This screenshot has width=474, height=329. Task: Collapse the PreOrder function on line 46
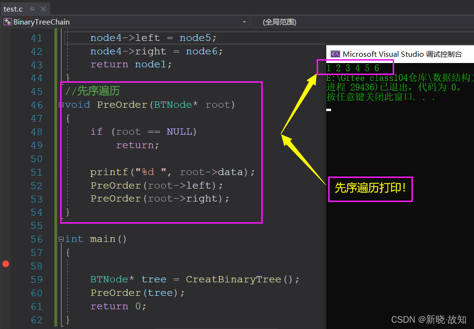click(x=61, y=105)
